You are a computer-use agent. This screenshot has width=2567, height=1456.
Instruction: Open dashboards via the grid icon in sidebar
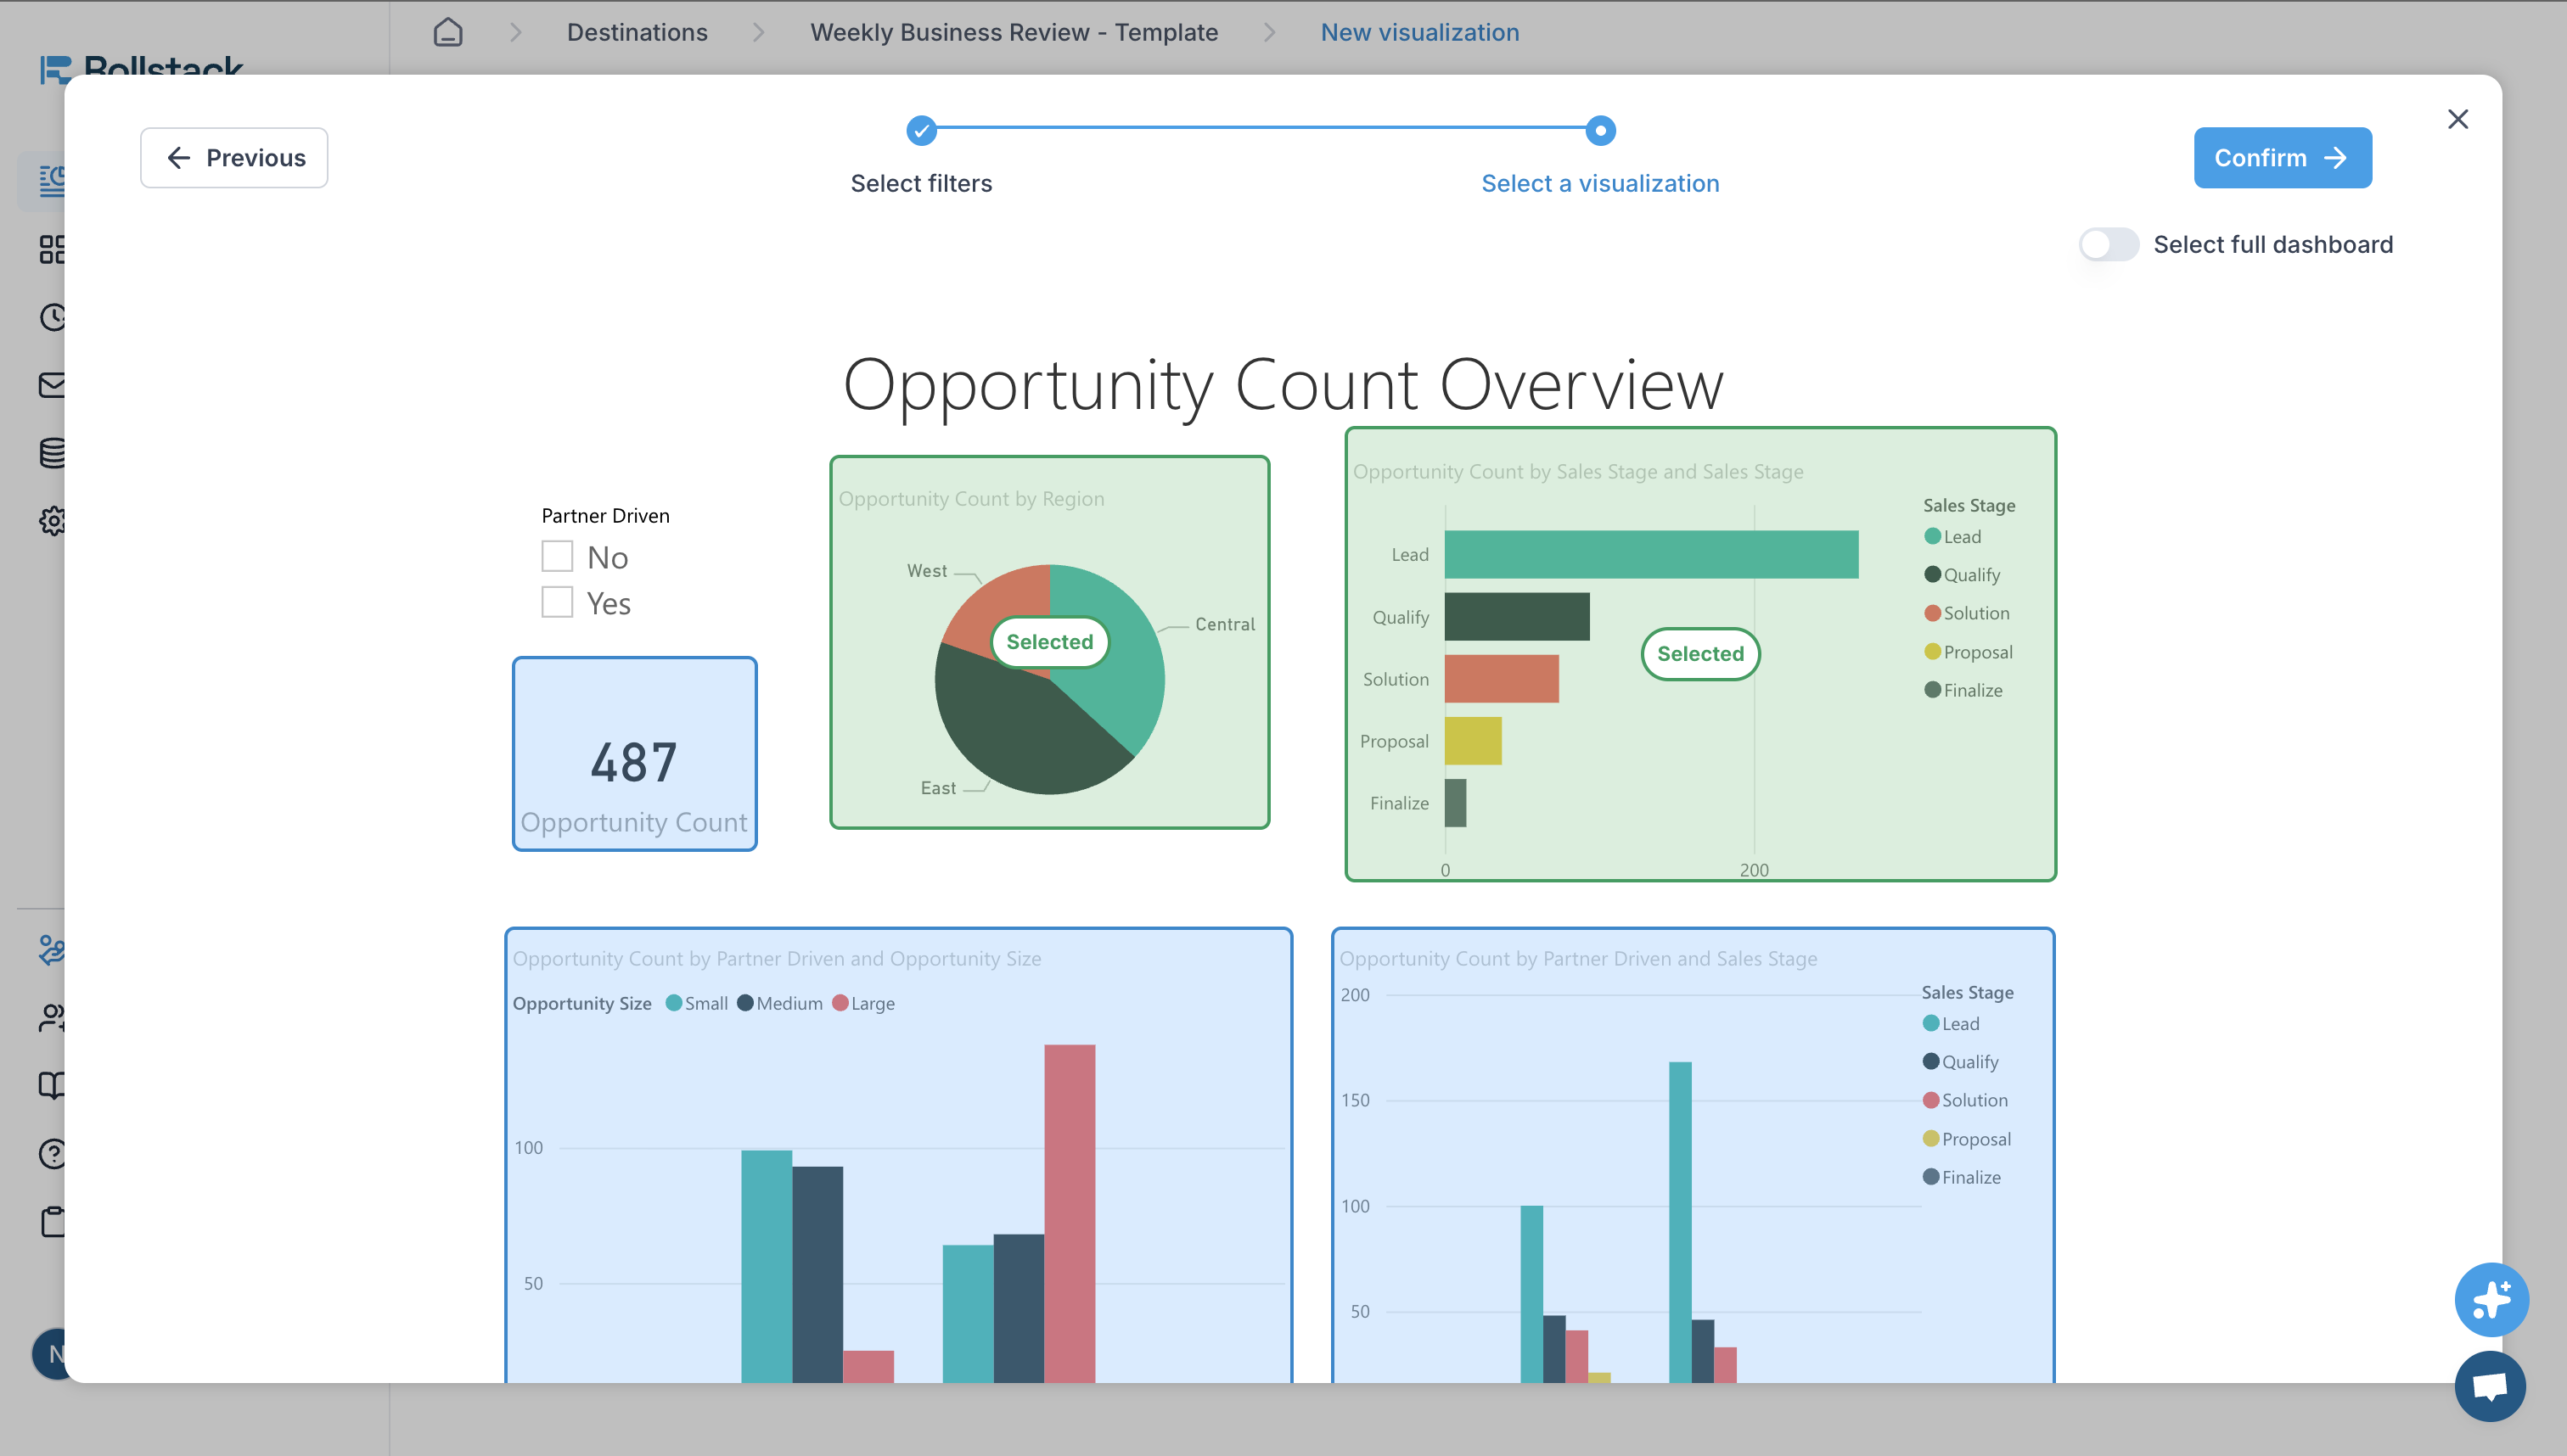(54, 249)
